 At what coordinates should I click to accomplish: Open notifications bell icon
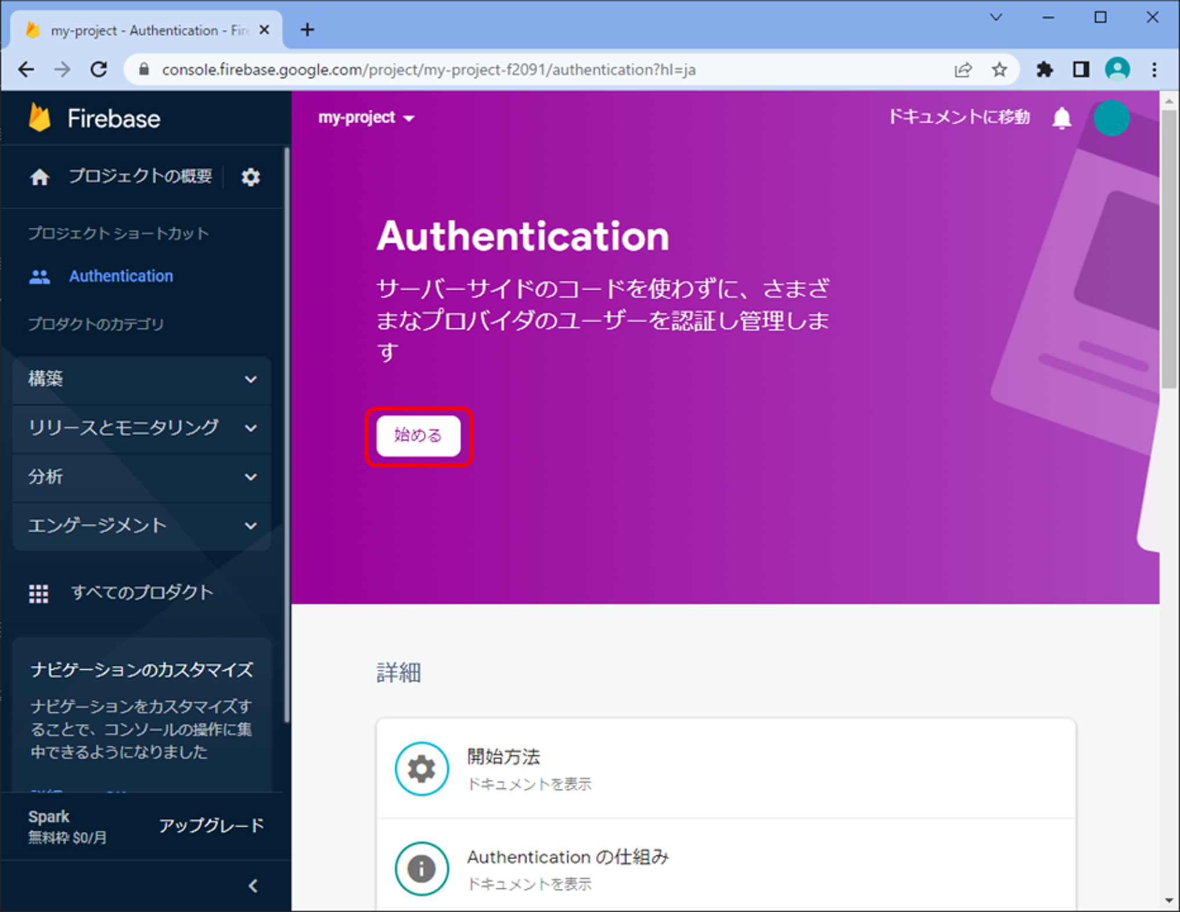(1062, 118)
